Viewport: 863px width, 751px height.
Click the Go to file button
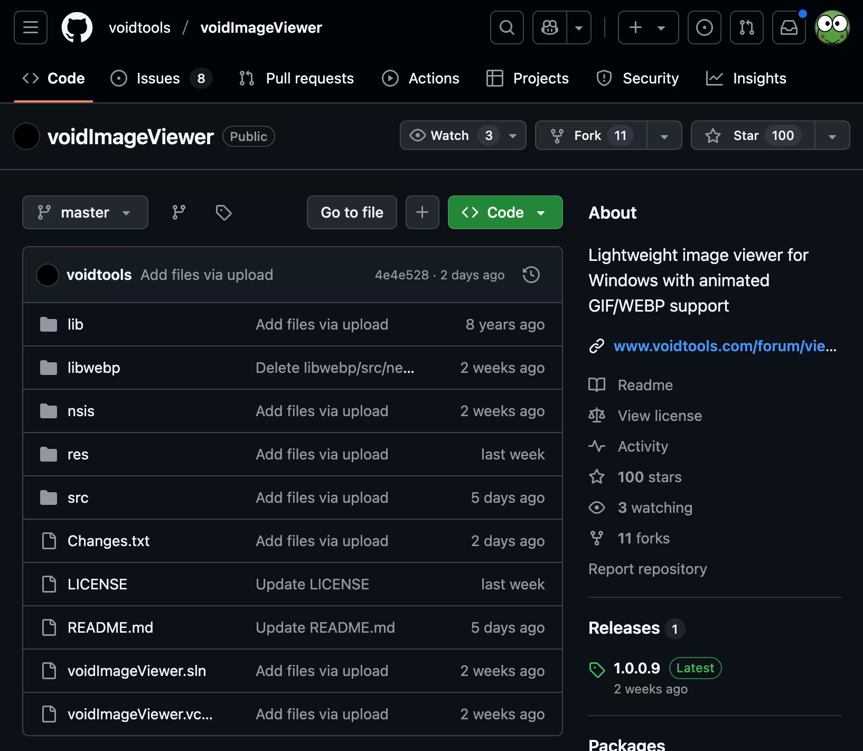point(351,212)
